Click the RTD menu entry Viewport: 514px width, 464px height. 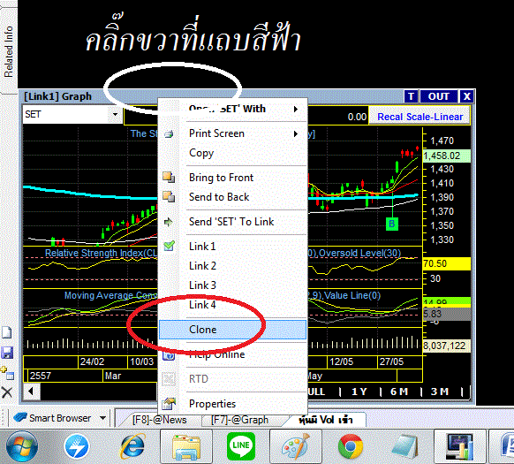(232, 379)
